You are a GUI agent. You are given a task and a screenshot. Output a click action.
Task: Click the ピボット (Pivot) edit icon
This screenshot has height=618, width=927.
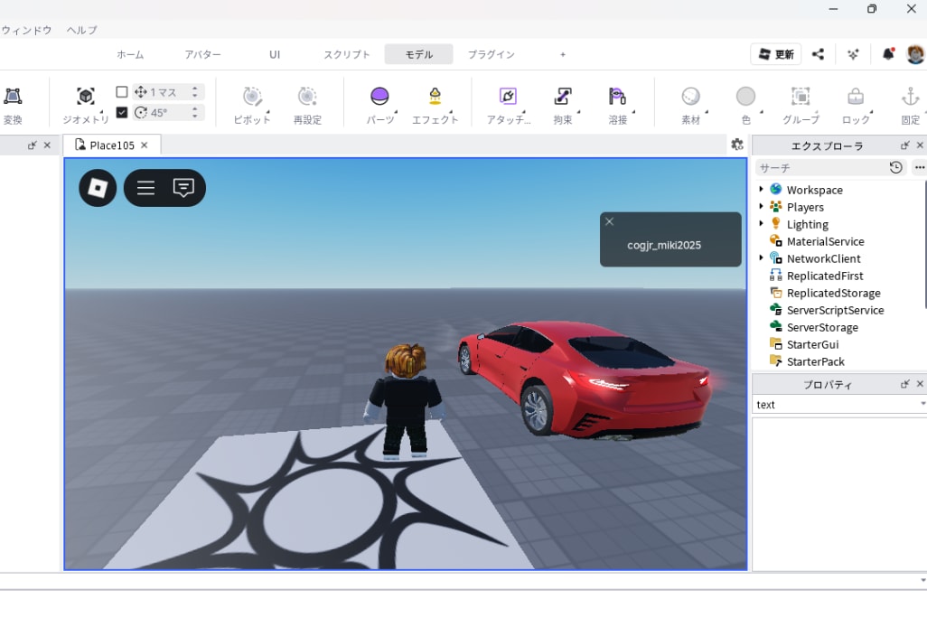(x=252, y=97)
